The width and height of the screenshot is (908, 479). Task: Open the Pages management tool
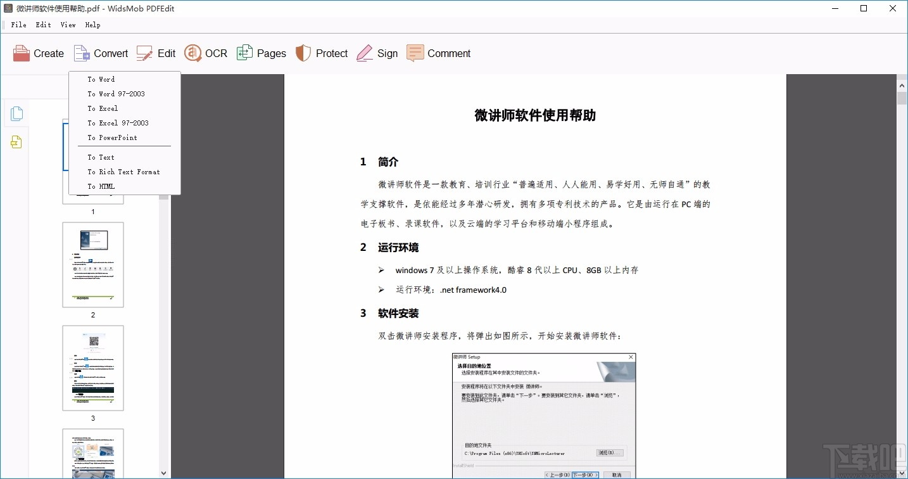tap(261, 53)
